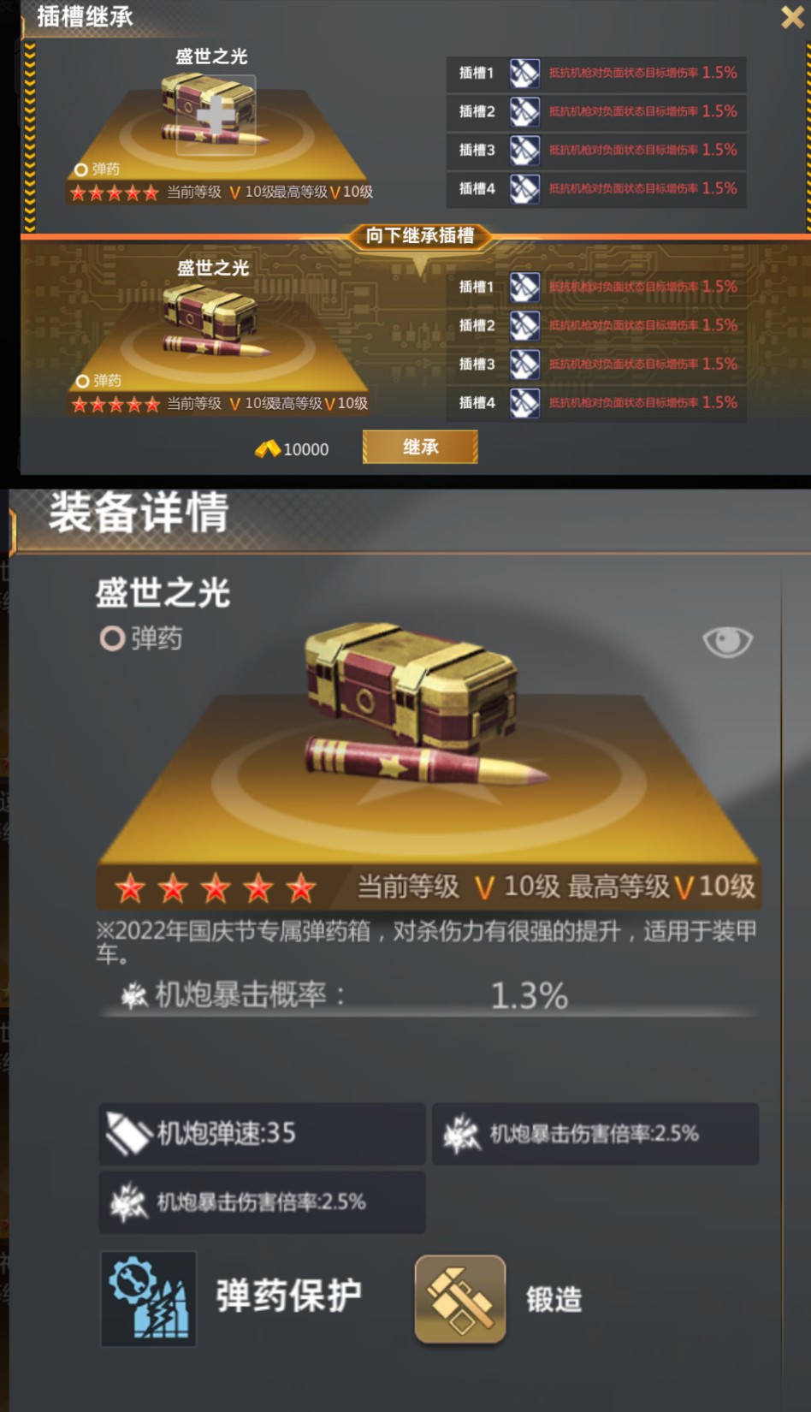811x1412 pixels.
Task: Select the 机炮弹速:35 attribute icon
Action: click(128, 1133)
